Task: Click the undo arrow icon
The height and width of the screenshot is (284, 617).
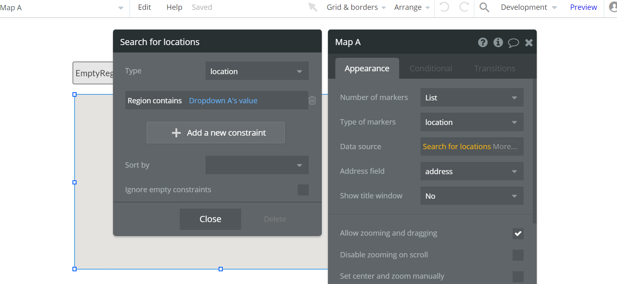Action: tap(444, 7)
